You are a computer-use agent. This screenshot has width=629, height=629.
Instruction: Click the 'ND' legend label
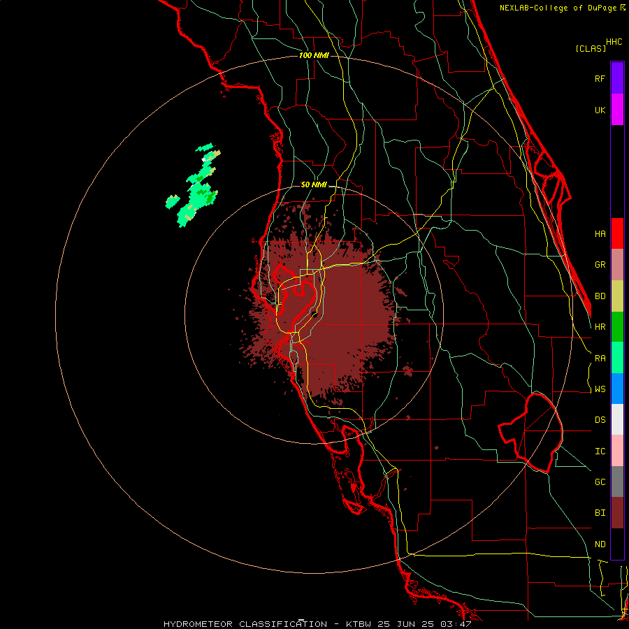tap(600, 544)
